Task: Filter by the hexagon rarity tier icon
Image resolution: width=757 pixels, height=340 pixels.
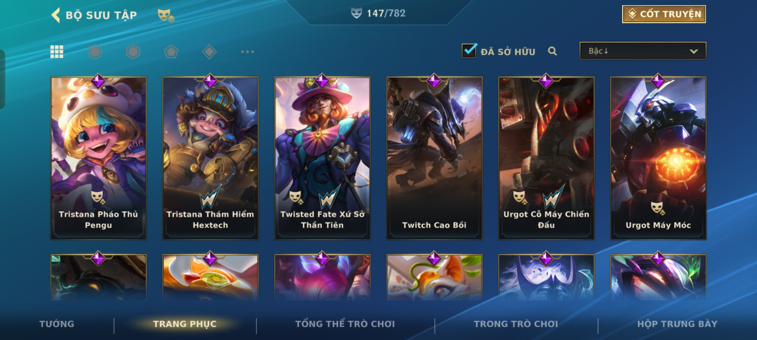Action: point(133,52)
